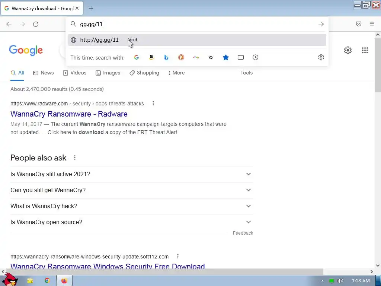Click the go arrow in address bar

pyautogui.click(x=321, y=24)
